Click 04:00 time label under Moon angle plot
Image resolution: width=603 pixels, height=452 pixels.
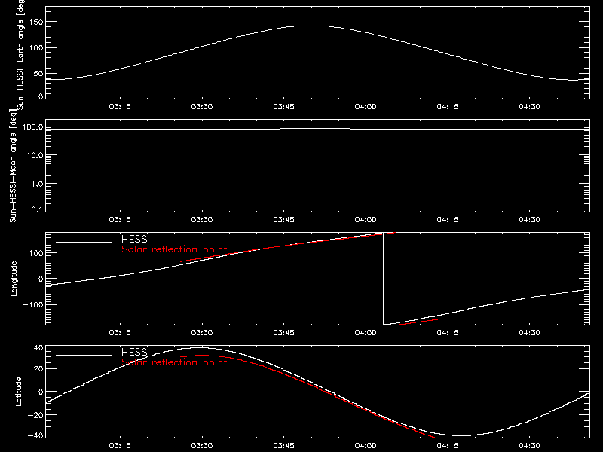point(366,219)
